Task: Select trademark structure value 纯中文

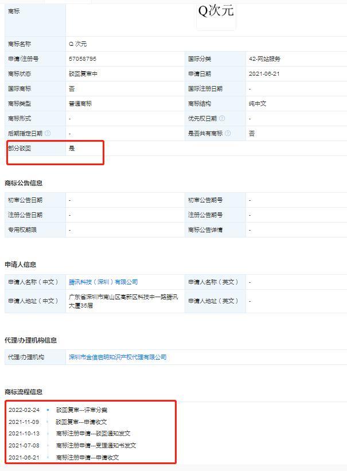Action: [258, 104]
